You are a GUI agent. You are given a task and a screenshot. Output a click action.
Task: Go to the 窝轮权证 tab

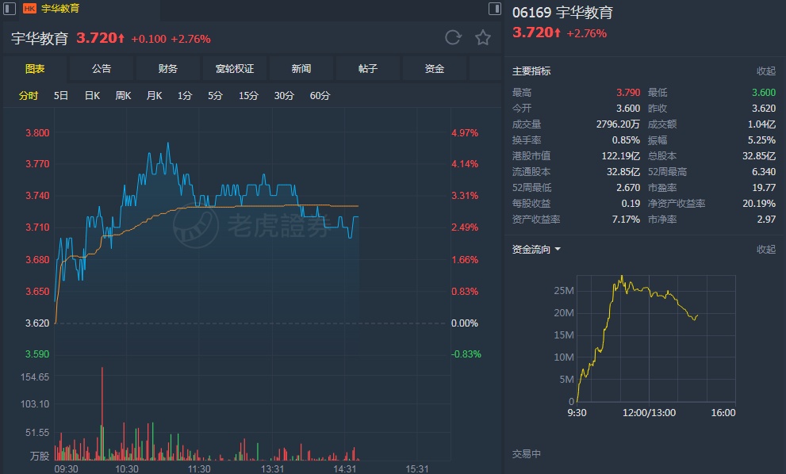[235, 69]
